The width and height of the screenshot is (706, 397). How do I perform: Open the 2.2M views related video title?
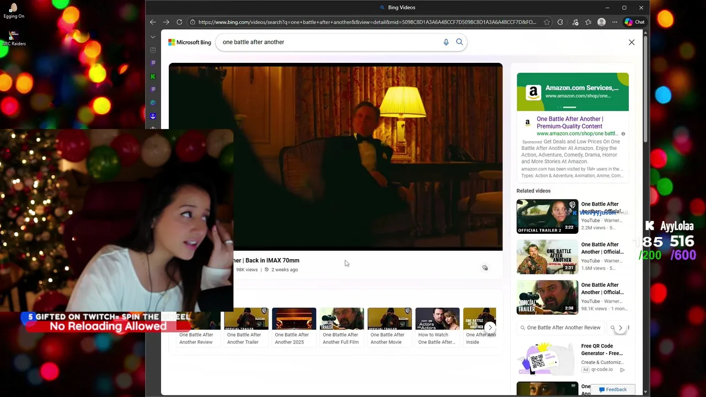602,207
